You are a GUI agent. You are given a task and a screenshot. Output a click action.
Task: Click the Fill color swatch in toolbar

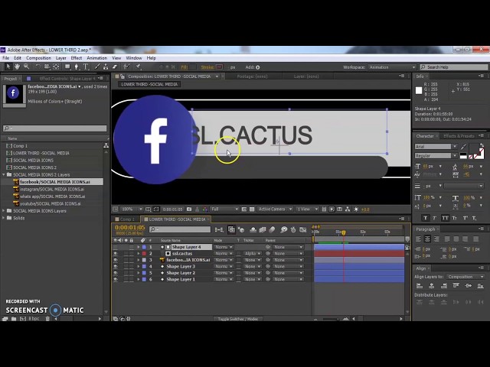(x=193, y=67)
